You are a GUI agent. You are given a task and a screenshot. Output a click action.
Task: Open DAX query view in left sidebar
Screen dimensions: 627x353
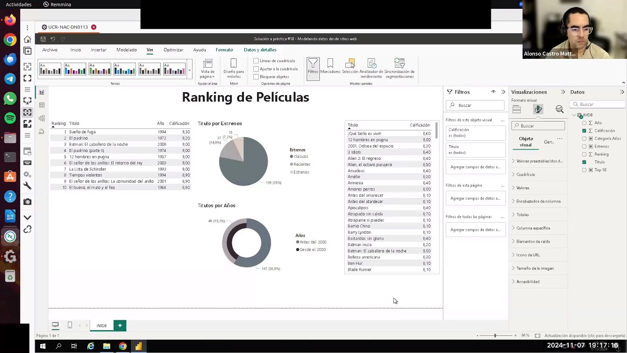[42, 131]
